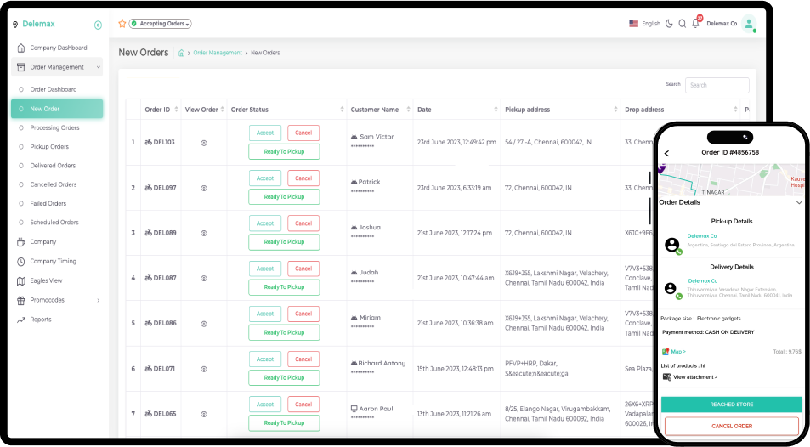Toggle dark mode with the moon icon
810x447 pixels.
point(669,24)
